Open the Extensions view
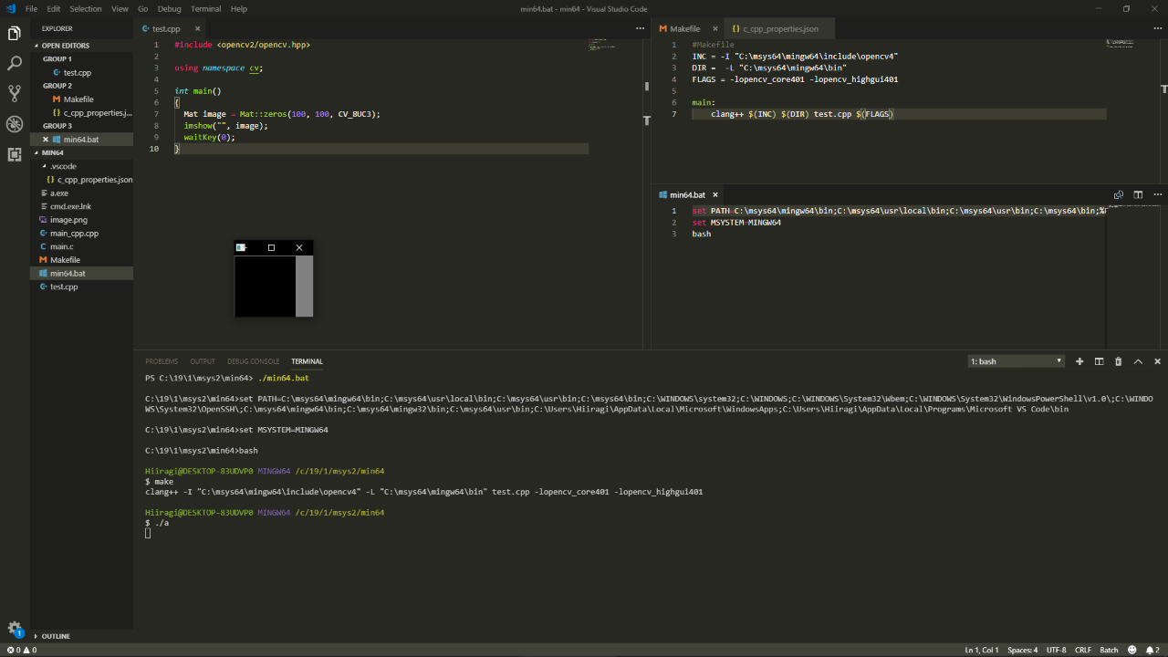Viewport: 1168px width, 657px height. click(15, 154)
